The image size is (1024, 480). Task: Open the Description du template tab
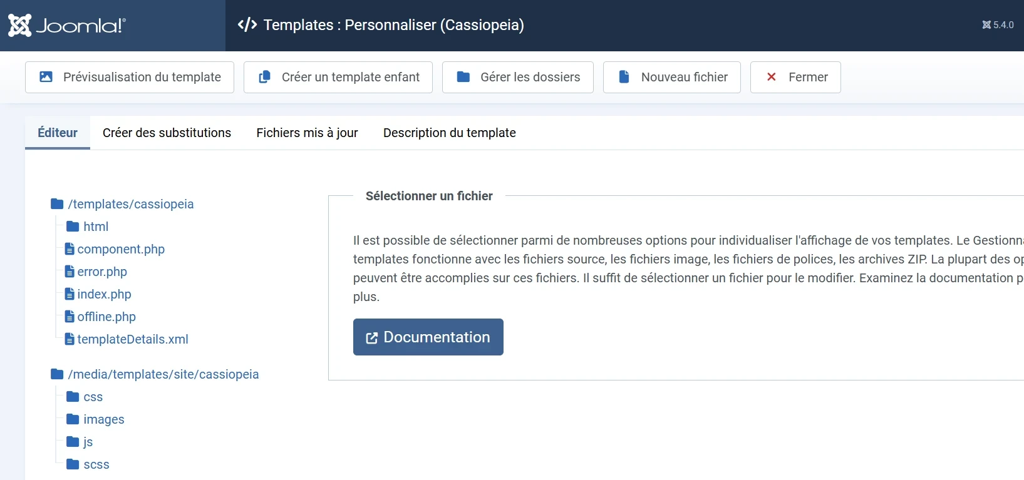pyautogui.click(x=449, y=133)
